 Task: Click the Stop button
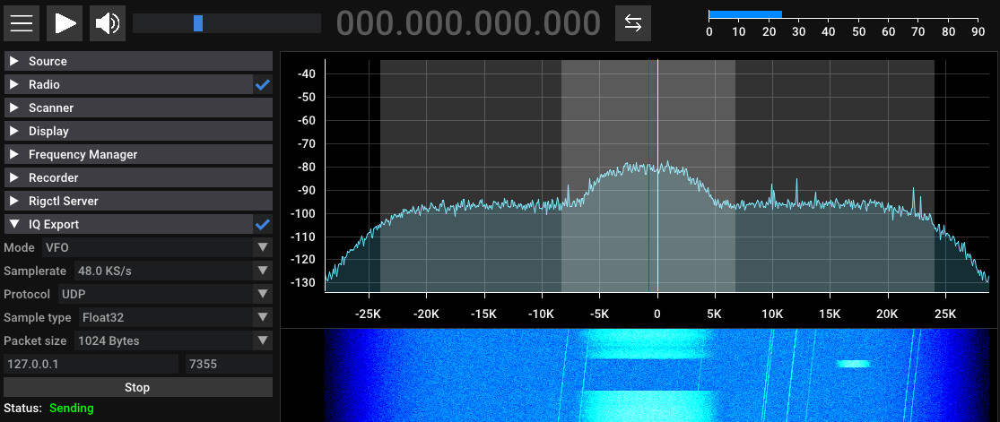click(138, 387)
